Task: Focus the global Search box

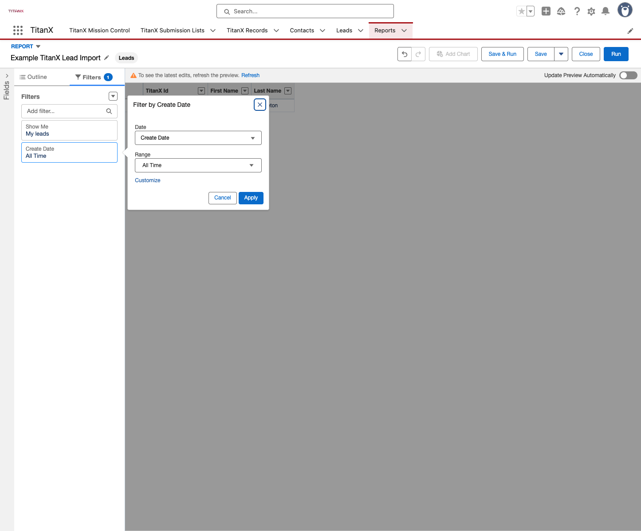Action: tap(305, 12)
